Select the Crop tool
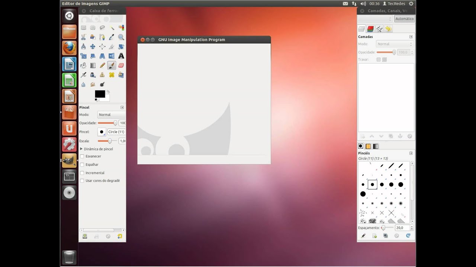Viewport: 476px width, 267px height. click(112, 47)
